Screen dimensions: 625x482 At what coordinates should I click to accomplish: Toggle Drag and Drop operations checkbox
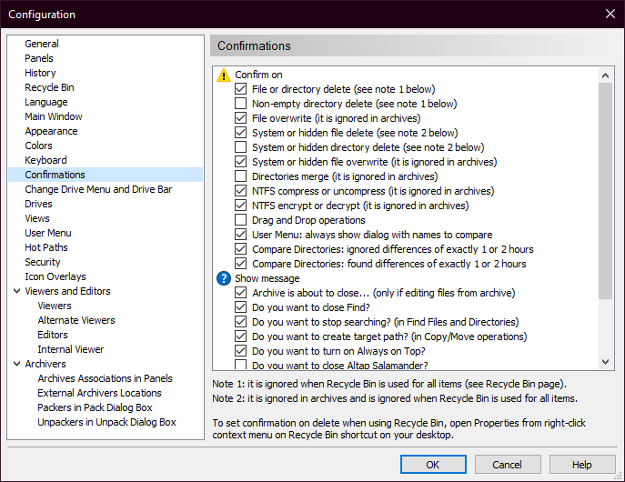coord(241,220)
